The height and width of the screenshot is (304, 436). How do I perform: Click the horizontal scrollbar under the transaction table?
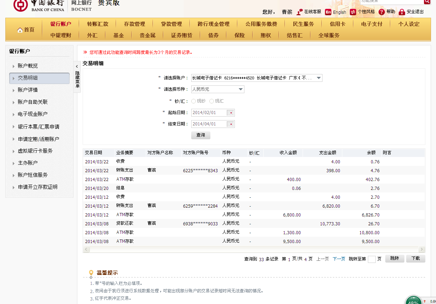[254, 249]
